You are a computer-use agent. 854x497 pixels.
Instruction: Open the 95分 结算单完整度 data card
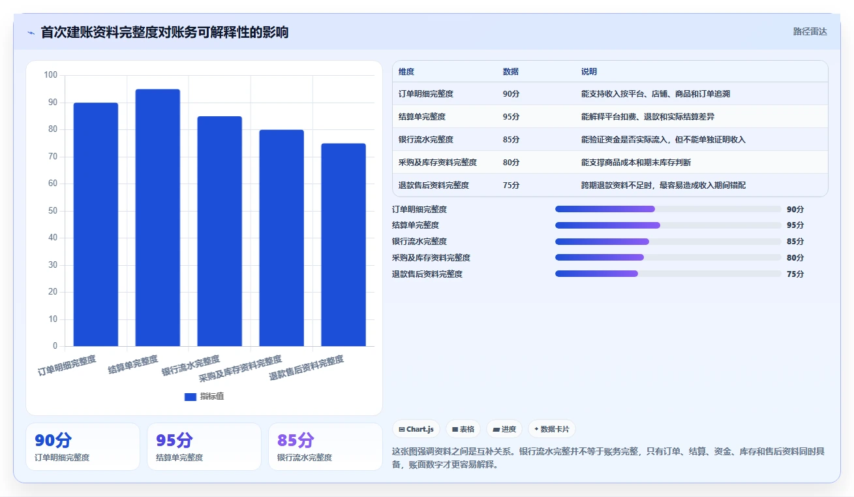pos(204,447)
